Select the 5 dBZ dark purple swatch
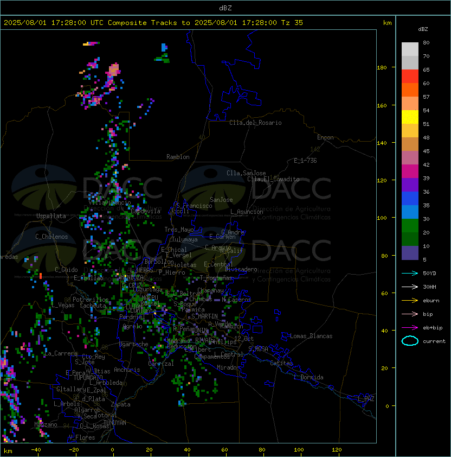Image resolution: width=451 pixels, height=457 pixels. [x=410, y=253]
